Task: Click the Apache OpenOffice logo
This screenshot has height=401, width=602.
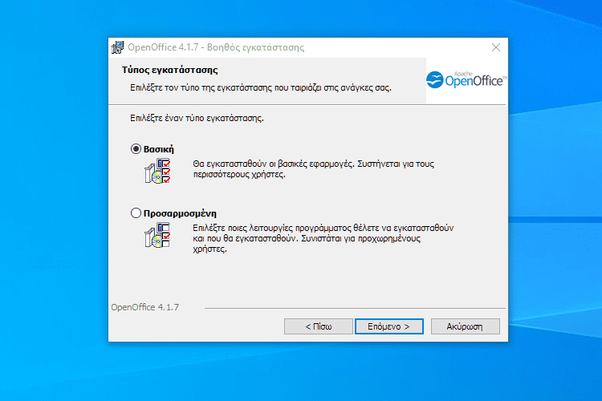Action: (x=466, y=80)
